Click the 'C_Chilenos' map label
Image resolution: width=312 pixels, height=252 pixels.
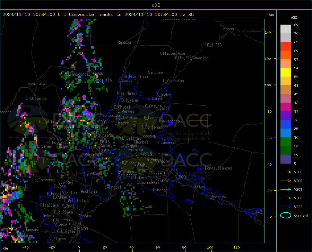click(36, 98)
